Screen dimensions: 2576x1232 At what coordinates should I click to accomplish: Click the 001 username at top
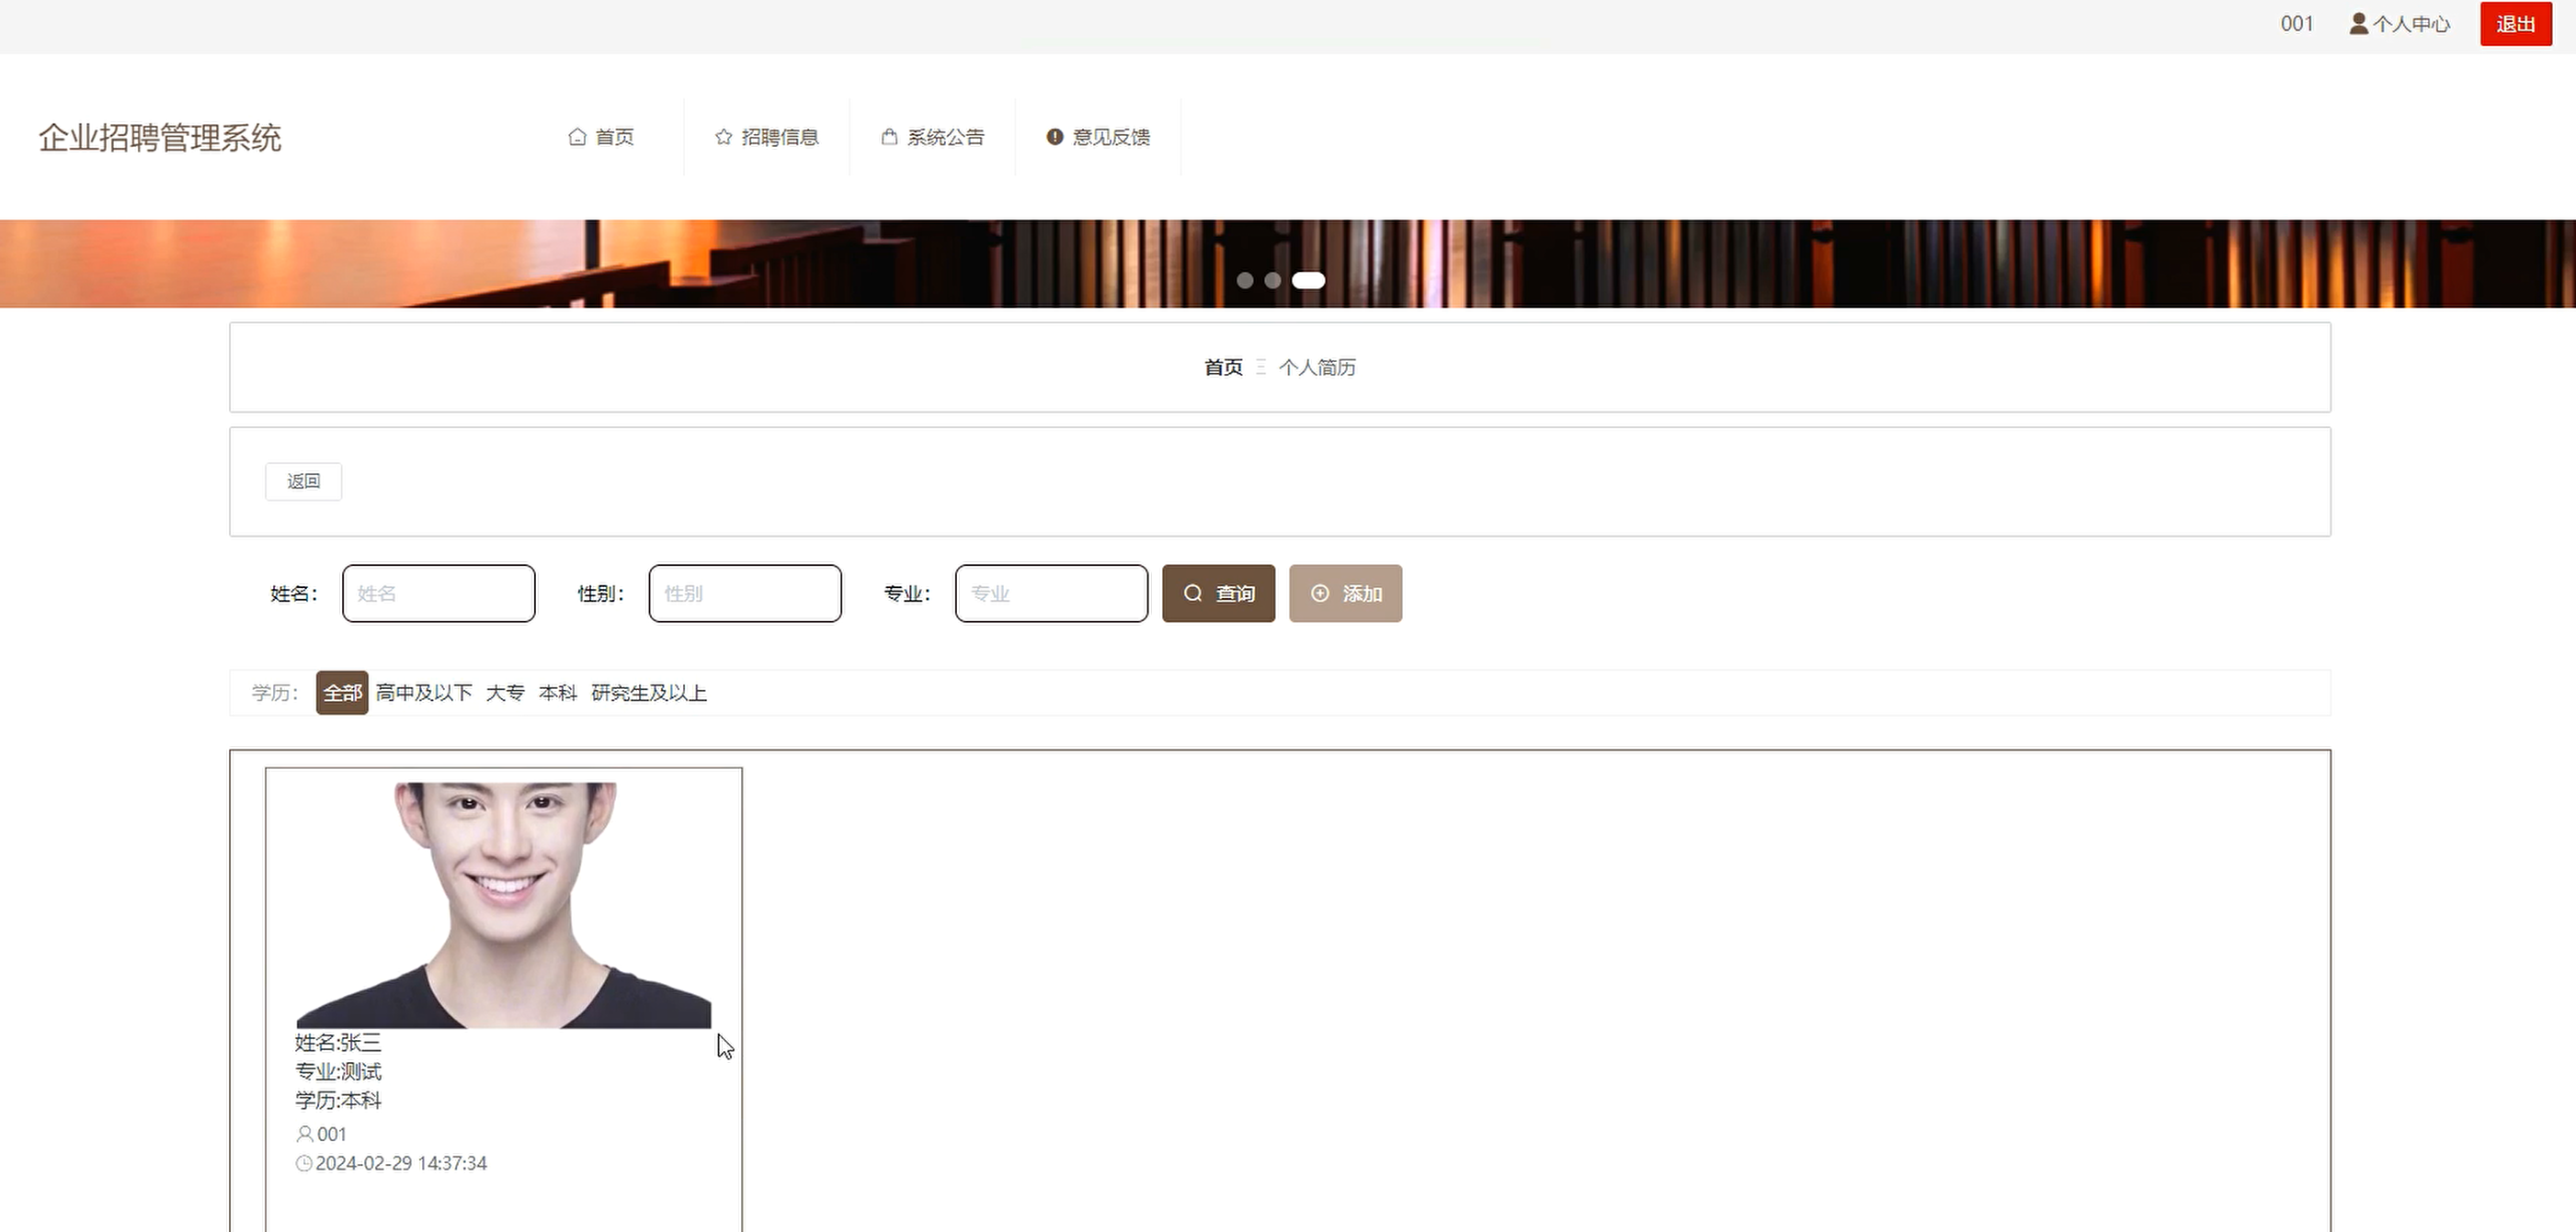[x=2297, y=23]
